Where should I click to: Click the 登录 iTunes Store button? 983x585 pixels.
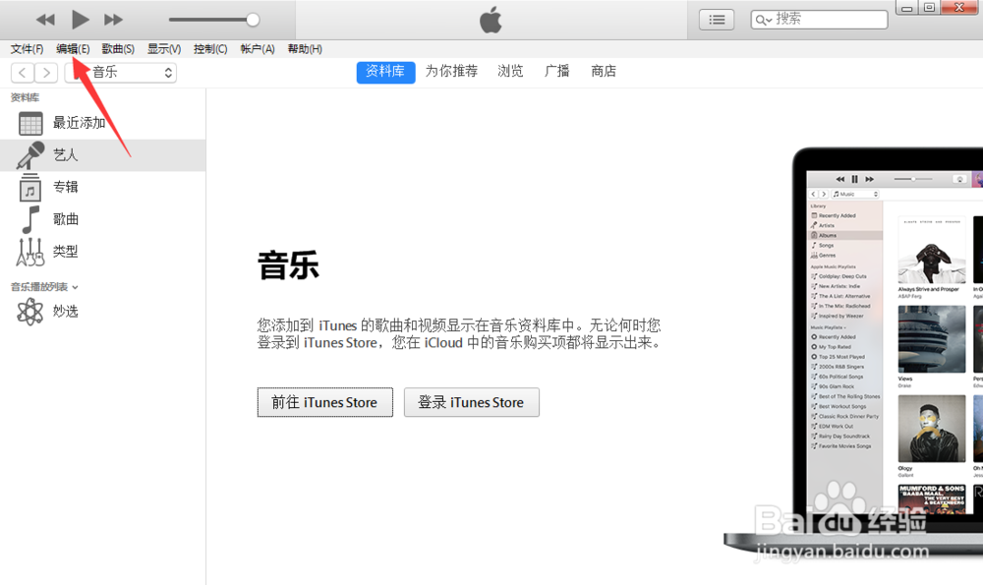coord(471,402)
